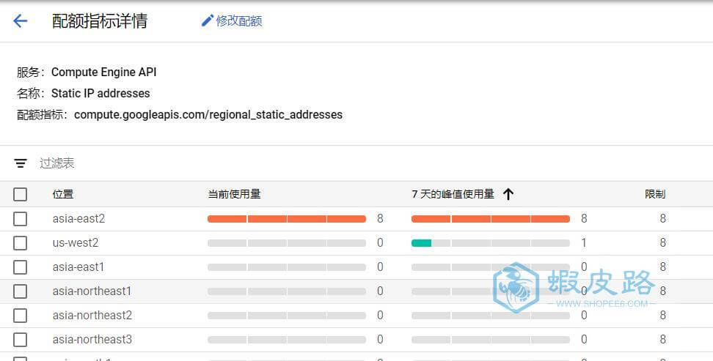This screenshot has height=361, width=713.
Task: Click the asia-northeast2 location text
Action: (x=92, y=315)
